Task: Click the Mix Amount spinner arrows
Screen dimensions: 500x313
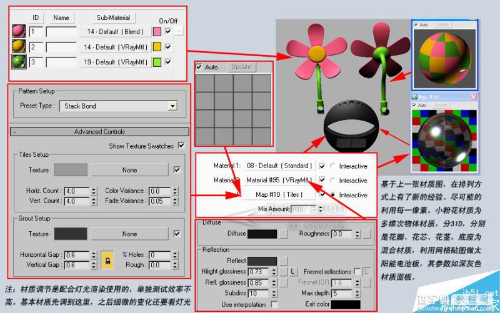Action: pyautogui.click(x=321, y=209)
